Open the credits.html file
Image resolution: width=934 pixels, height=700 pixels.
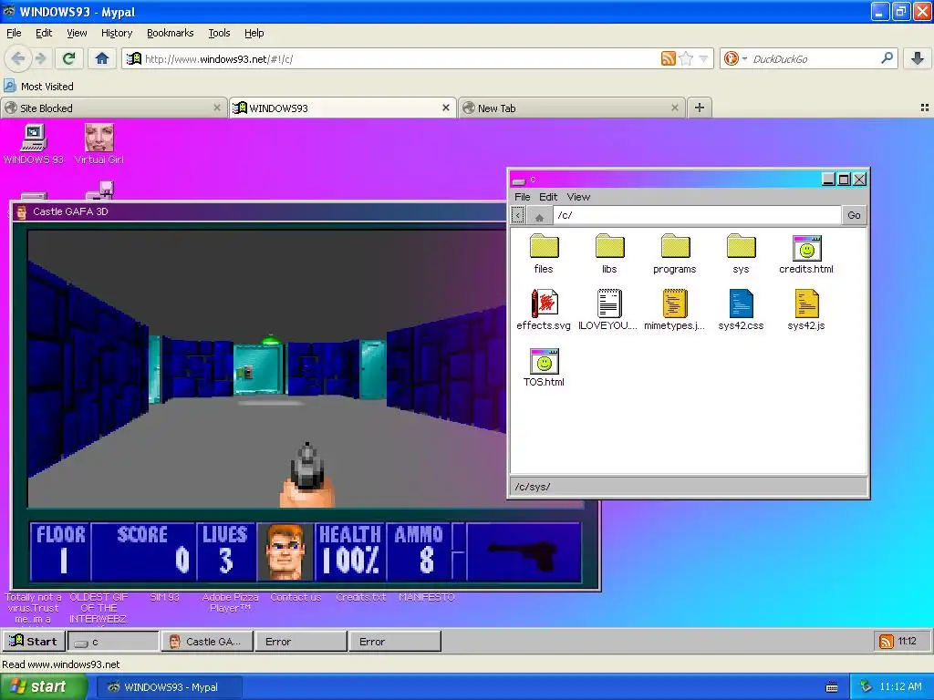coord(806,253)
